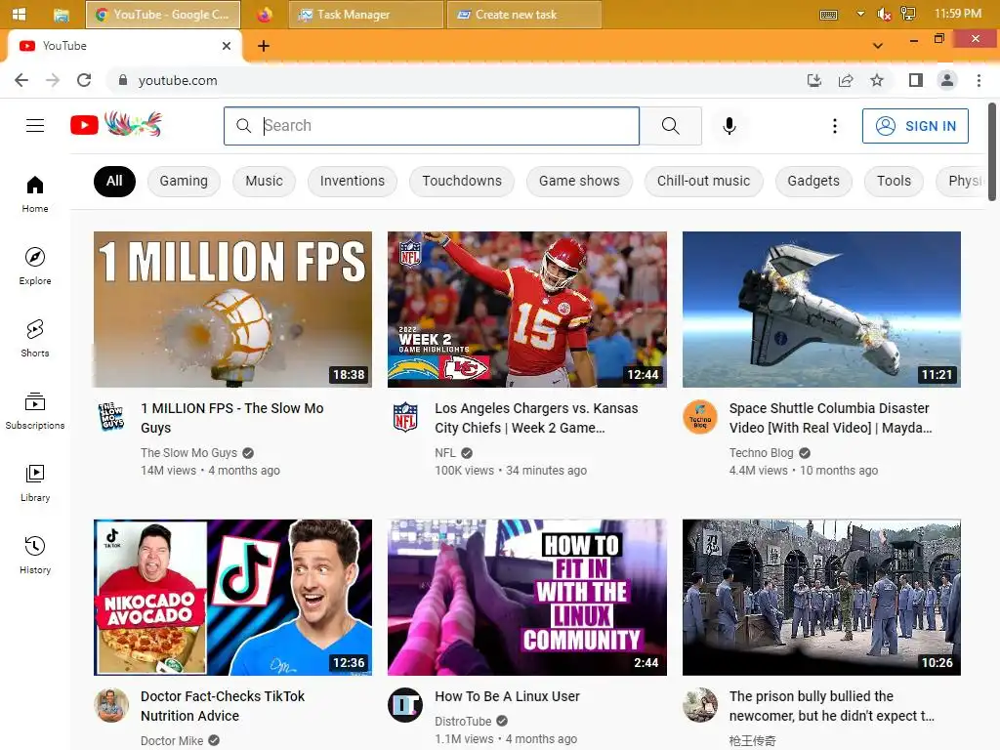Click the magnifier search button
Viewport: 1000px width, 750px height.
coord(670,126)
